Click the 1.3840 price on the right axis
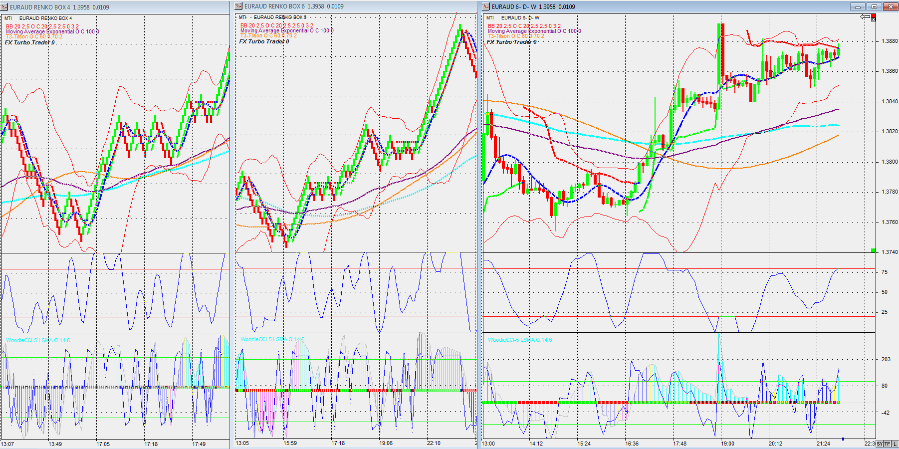The height and width of the screenshot is (449, 899). (890, 101)
